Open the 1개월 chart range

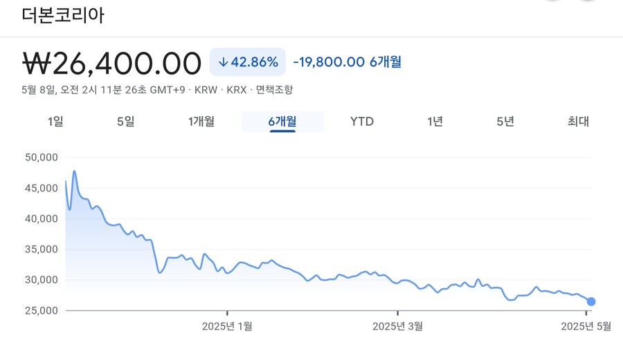click(201, 122)
